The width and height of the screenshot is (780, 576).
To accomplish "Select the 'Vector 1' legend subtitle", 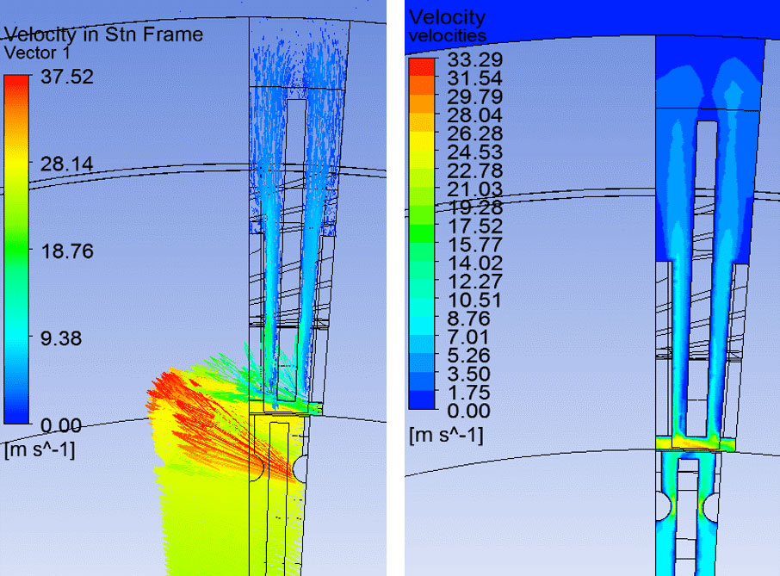I will pos(37,53).
